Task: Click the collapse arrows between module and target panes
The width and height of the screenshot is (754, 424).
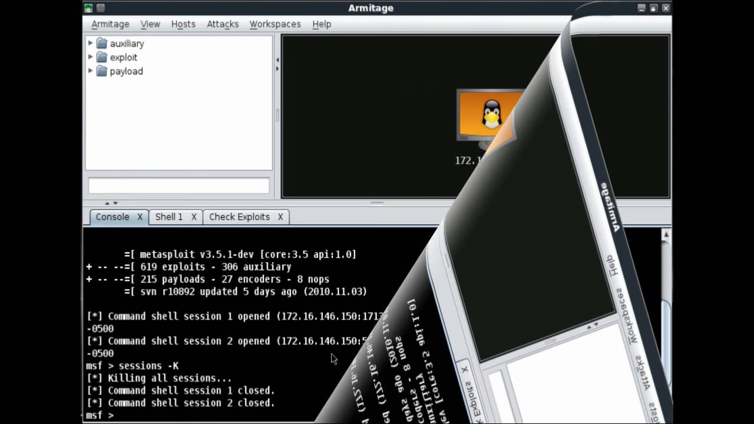Action: (x=277, y=64)
